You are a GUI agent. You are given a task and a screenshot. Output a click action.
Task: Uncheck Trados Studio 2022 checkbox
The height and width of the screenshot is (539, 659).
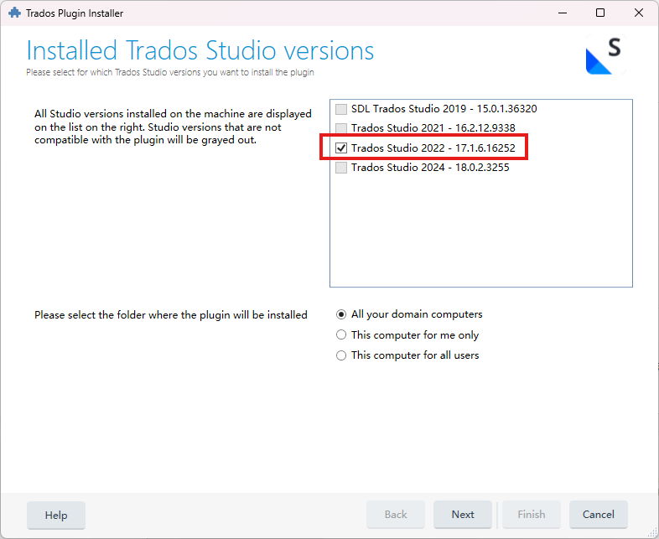(x=341, y=148)
